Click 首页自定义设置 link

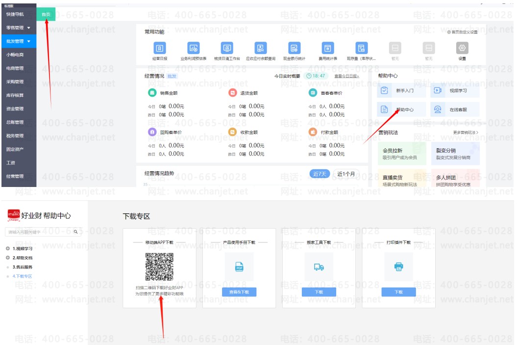coord(462,32)
